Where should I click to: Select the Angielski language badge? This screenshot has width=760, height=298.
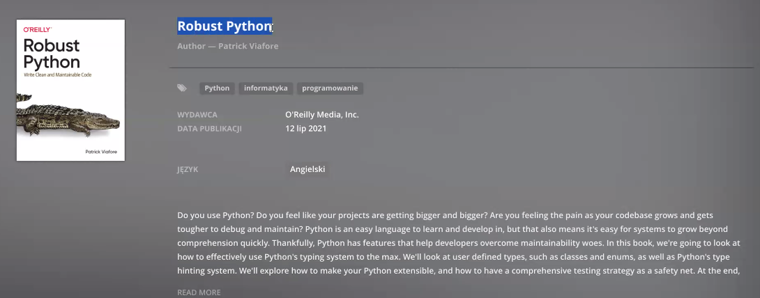pyautogui.click(x=307, y=169)
